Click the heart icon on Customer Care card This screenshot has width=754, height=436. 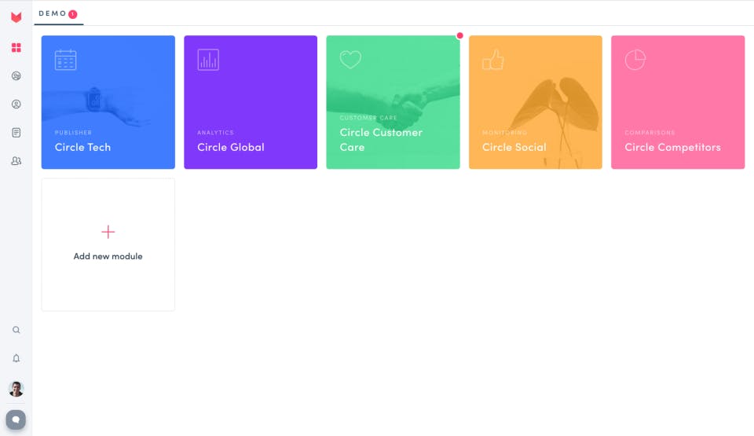pos(350,60)
